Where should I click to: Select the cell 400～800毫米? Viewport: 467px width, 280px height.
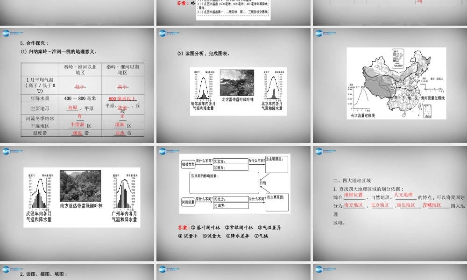[80, 98]
